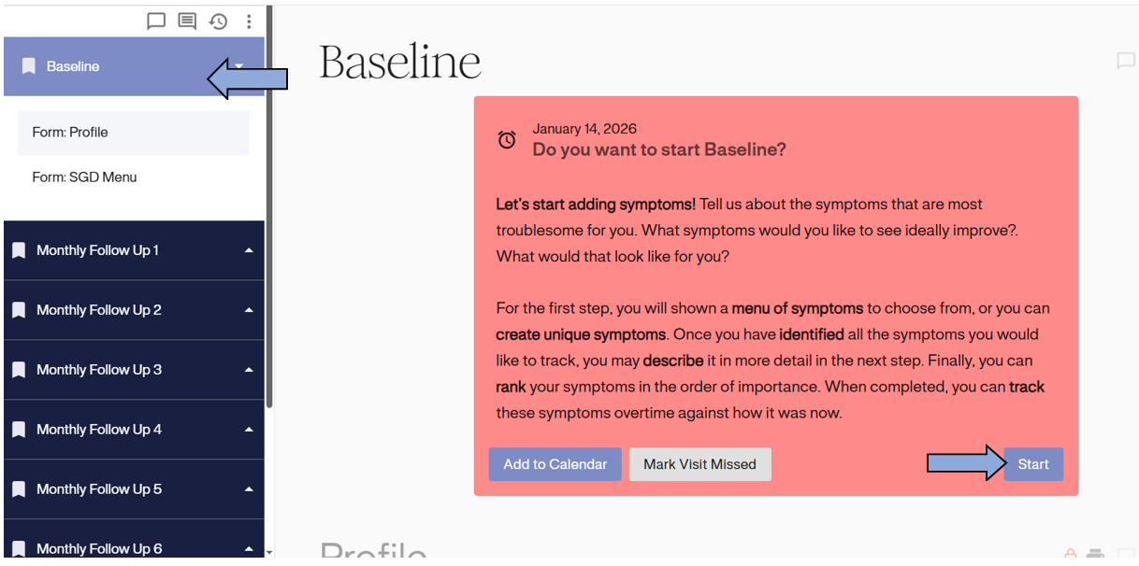Viewport: 1139px width, 566px height.
Task: Click the bookmark icon next to Baseline
Action: pos(29,66)
